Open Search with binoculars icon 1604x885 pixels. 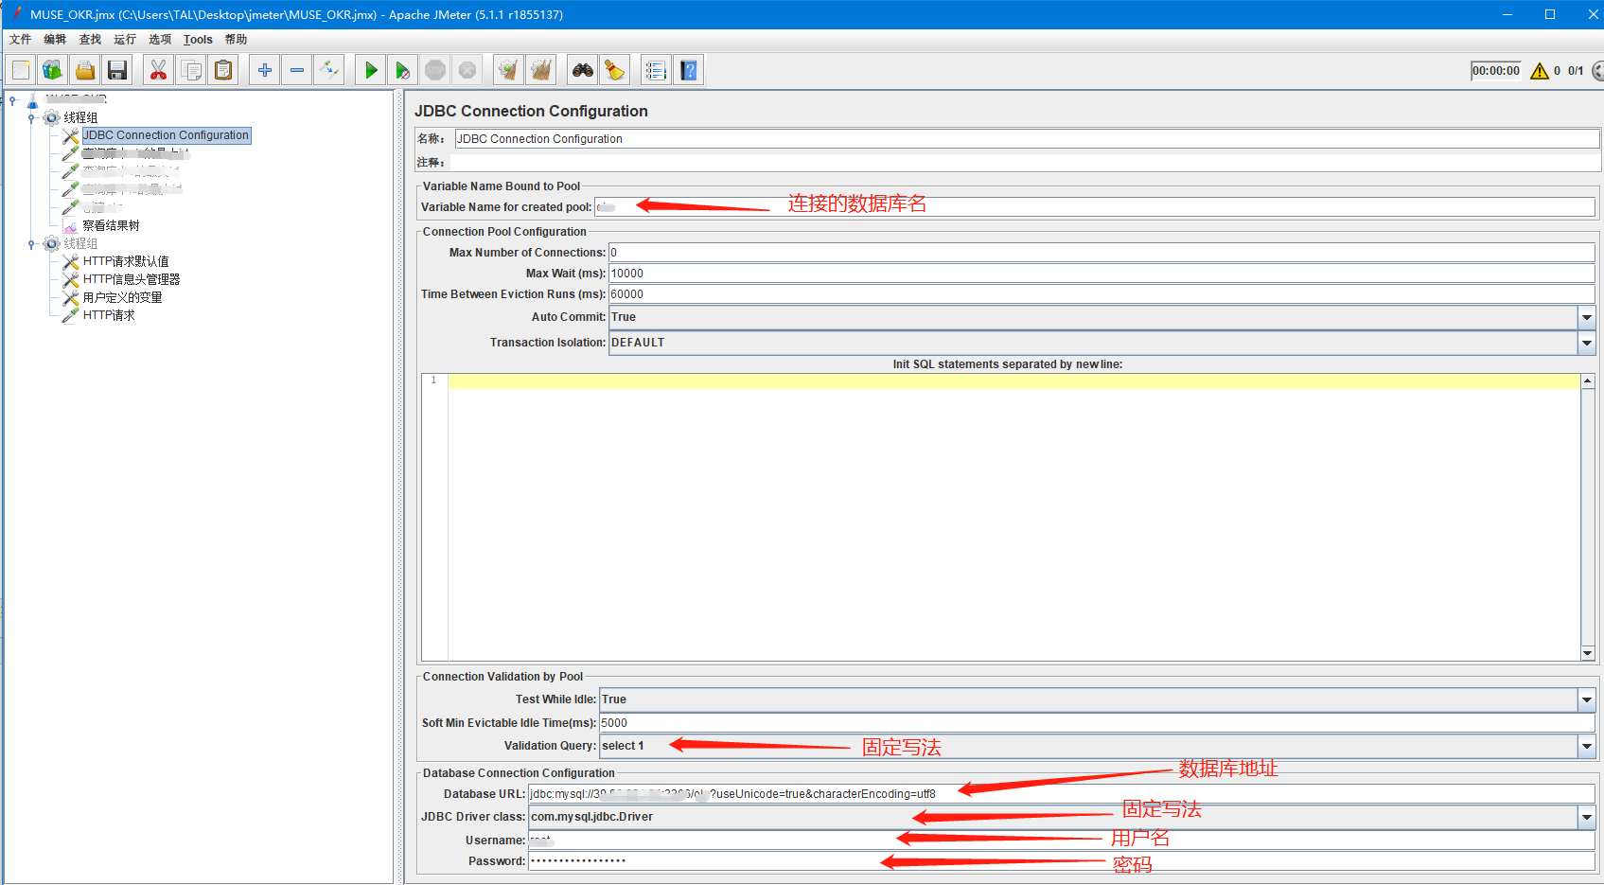[x=583, y=70]
